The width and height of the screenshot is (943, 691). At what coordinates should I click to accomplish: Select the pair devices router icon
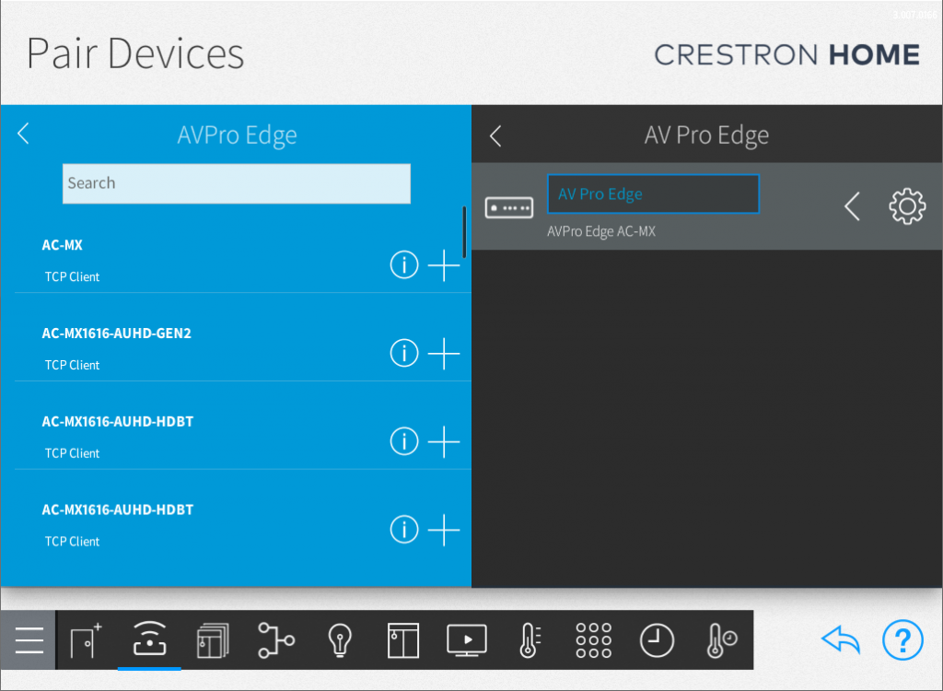coord(149,638)
